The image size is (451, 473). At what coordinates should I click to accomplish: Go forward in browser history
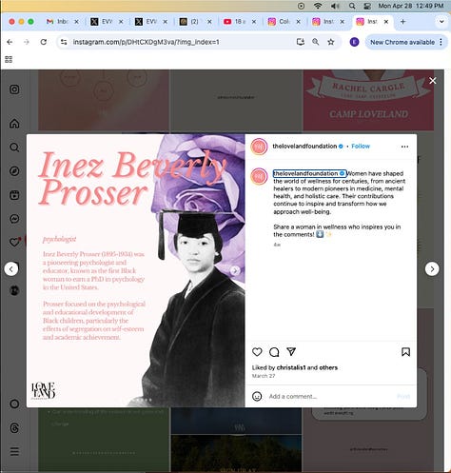pos(27,42)
